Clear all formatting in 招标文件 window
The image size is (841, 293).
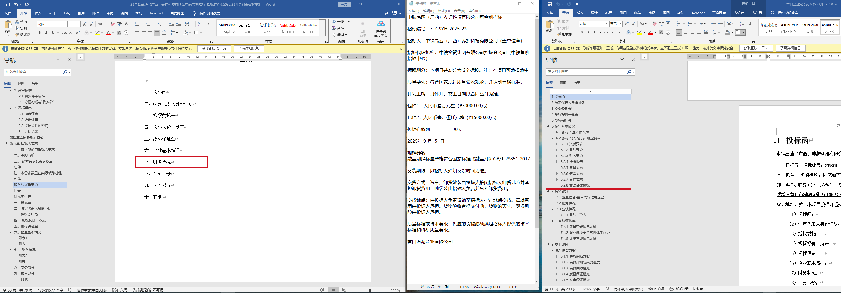coord(113,24)
